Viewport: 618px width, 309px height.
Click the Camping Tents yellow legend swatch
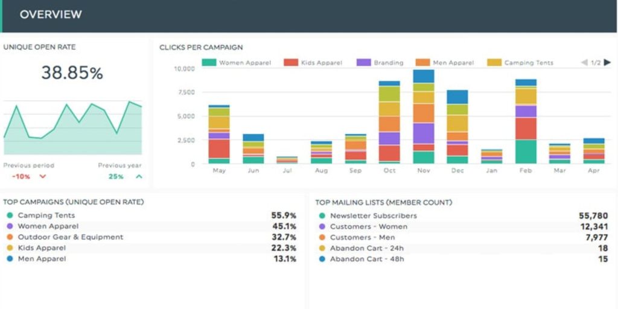pos(494,63)
